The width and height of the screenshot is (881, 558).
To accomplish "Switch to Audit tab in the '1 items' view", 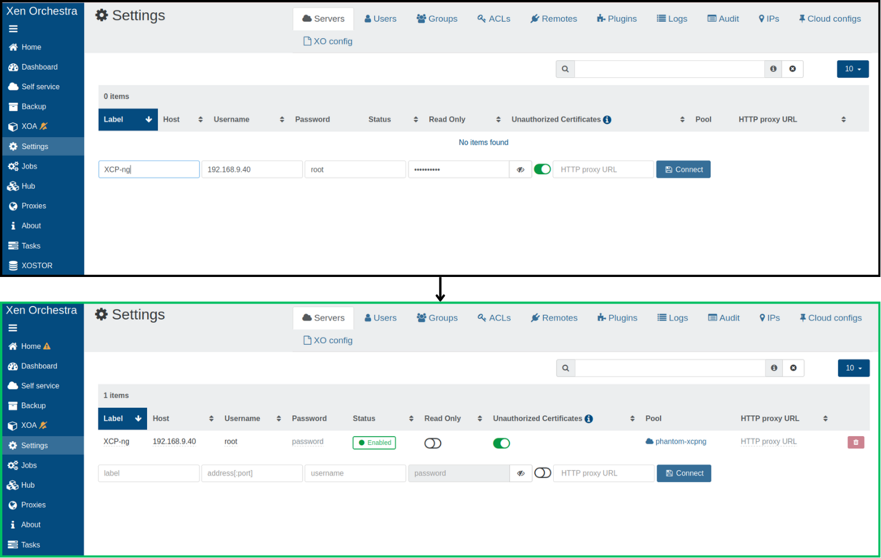I will pyautogui.click(x=724, y=318).
